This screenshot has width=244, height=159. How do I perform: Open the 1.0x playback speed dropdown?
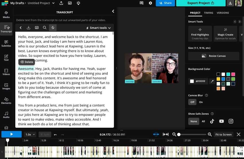click(30, 135)
